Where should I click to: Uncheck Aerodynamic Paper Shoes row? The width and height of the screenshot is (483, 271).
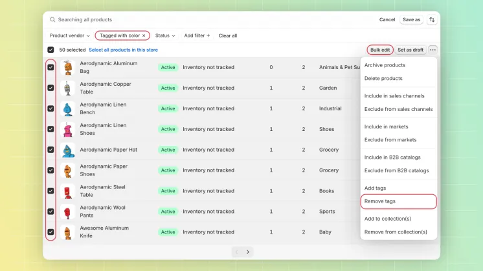[x=51, y=170]
